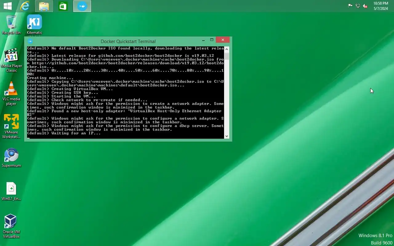This screenshot has width=394, height=246.
Task: Minimize the Docker Quickstart Terminal window
Action: point(203,40)
